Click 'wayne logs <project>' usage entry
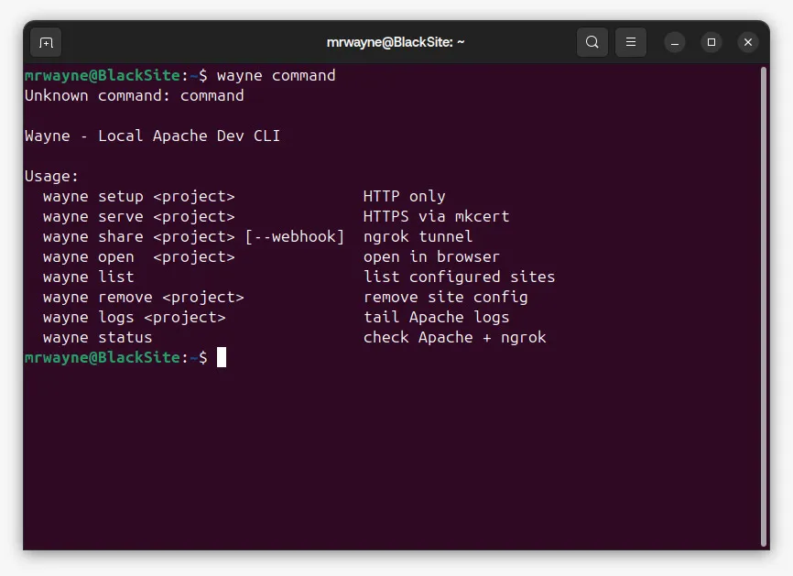This screenshot has width=793, height=576. point(135,317)
